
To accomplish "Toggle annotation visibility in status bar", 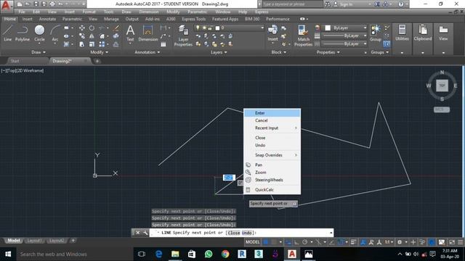I will pyautogui.click(x=363, y=242).
